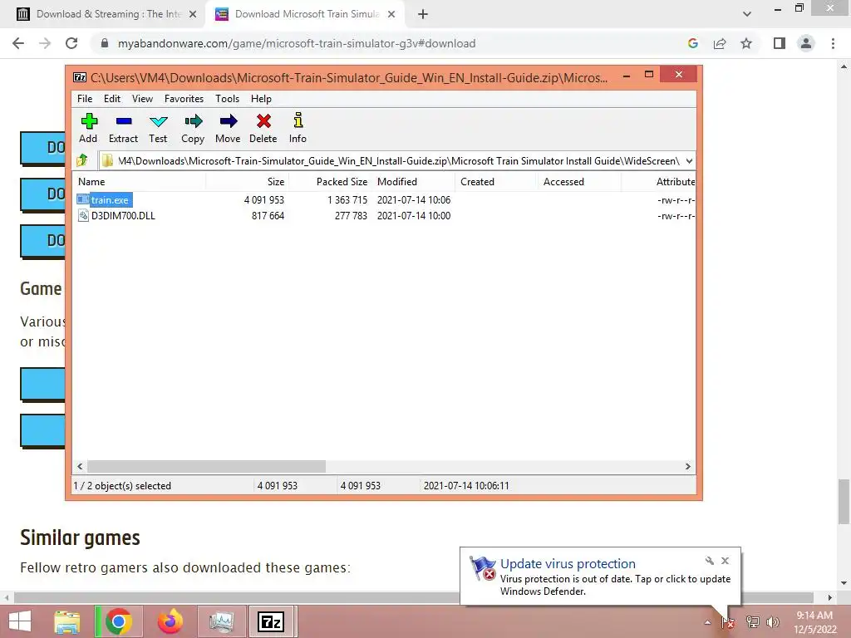Open the Info toolbar icon
This screenshot has width=851, height=638.
pyautogui.click(x=298, y=120)
